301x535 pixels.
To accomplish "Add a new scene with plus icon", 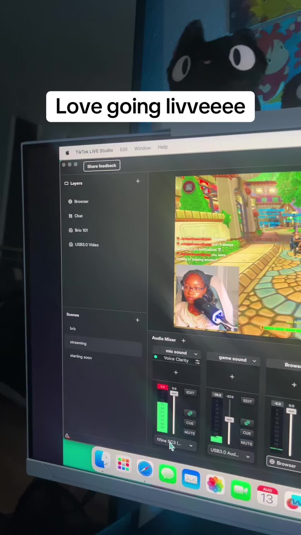I will (x=137, y=320).
